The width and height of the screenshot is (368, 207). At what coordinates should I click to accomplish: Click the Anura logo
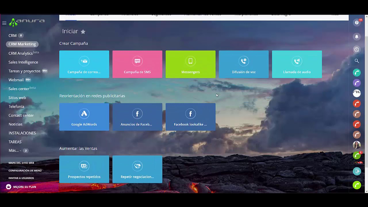click(27, 22)
